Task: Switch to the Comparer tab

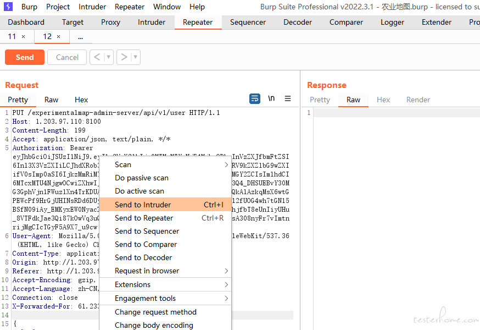Action: [346, 22]
